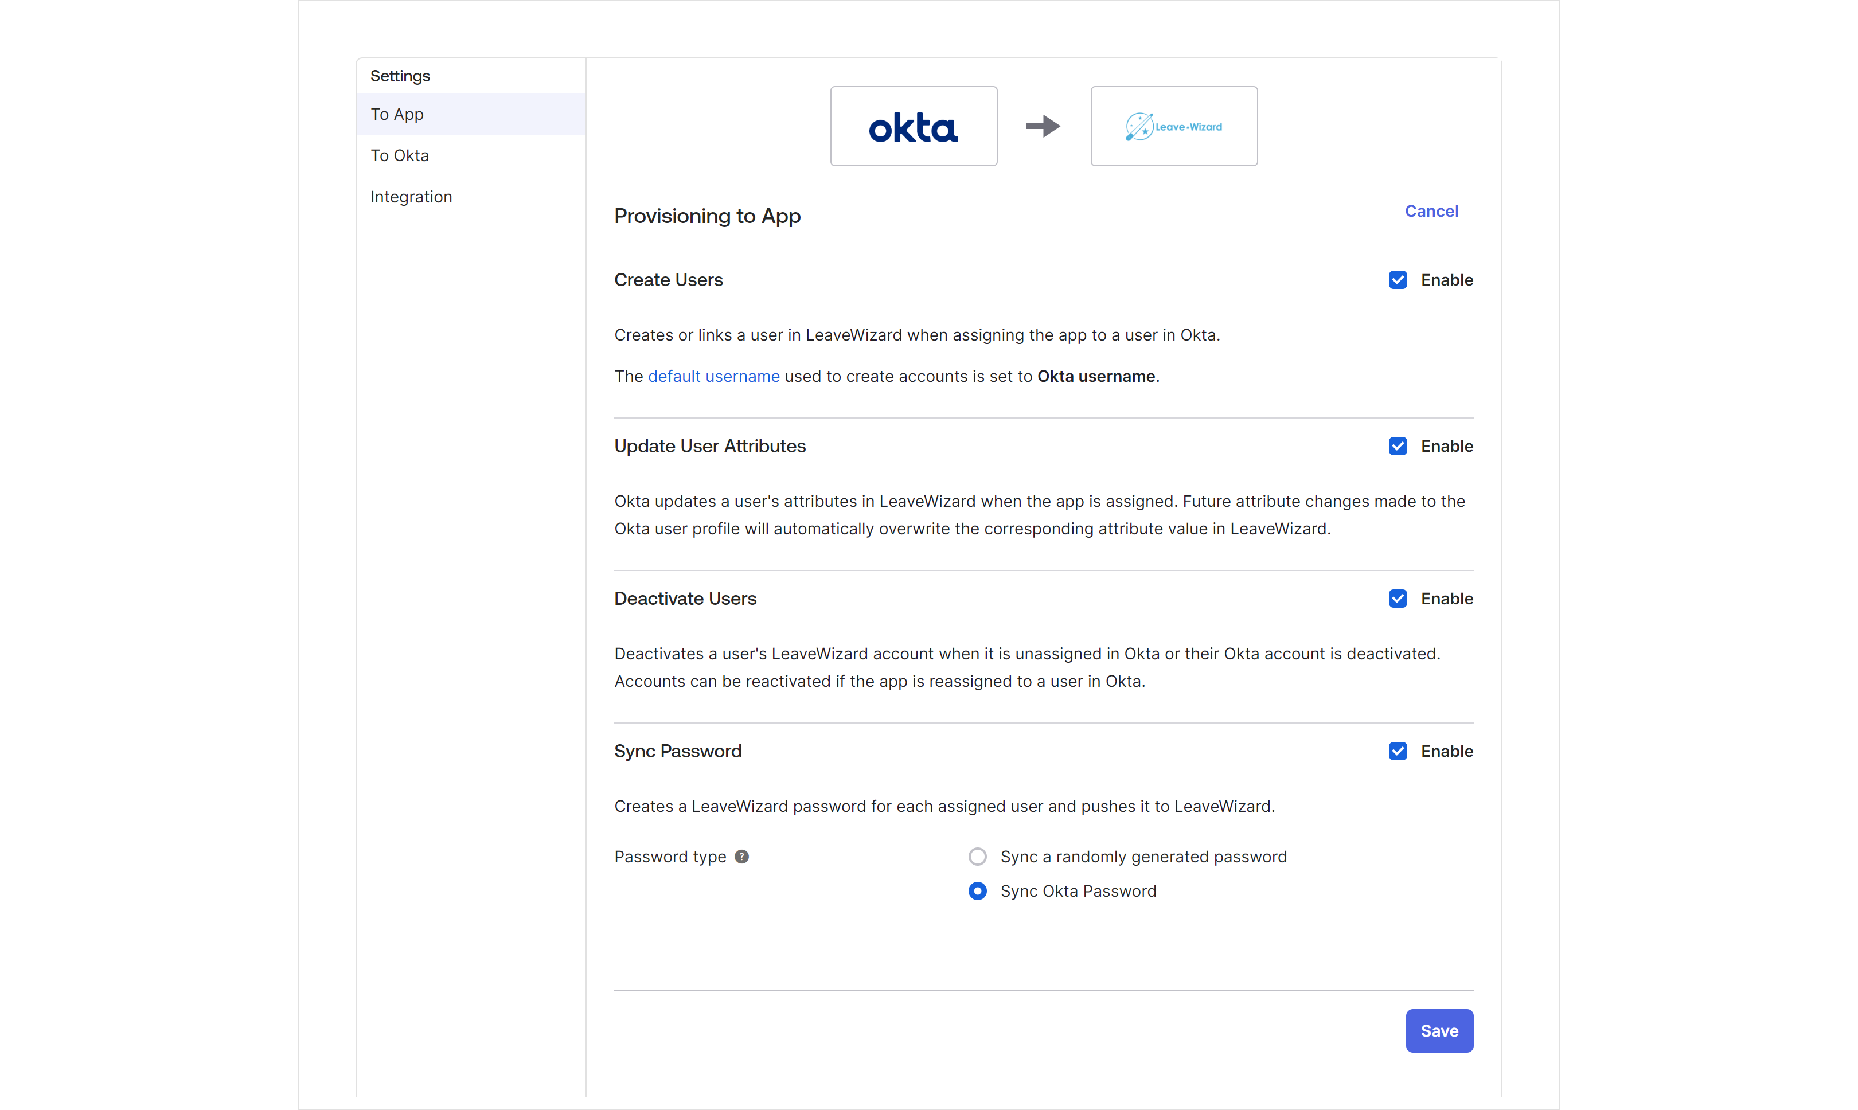Disable the Deactivate Users Enable checkbox
Screen dimensions: 1858x1110
click(1398, 599)
